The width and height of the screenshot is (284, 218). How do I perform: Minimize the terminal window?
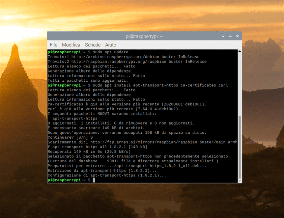pyautogui.click(x=224, y=36)
